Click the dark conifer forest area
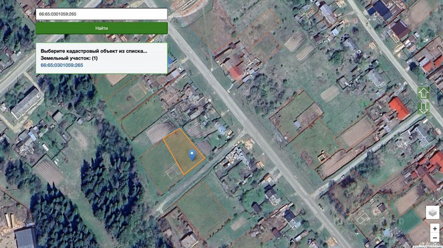This screenshot has width=443, height=248. (110, 181)
